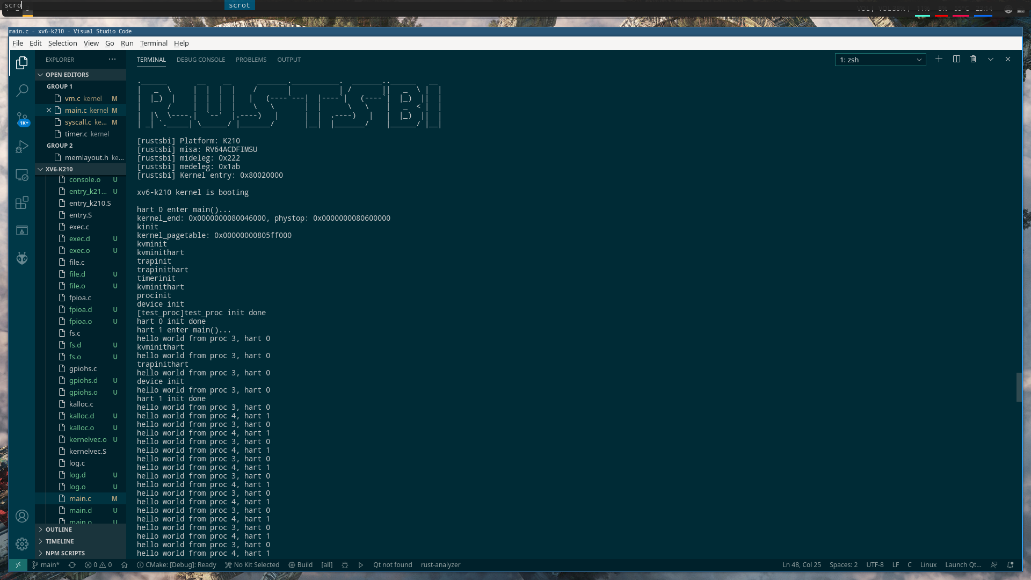This screenshot has width=1031, height=580.
Task: Click the Source Control icon in sidebar
Action: [22, 118]
